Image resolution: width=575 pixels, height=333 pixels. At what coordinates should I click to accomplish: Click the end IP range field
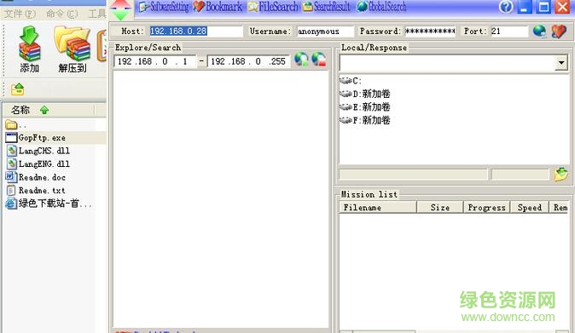click(248, 61)
